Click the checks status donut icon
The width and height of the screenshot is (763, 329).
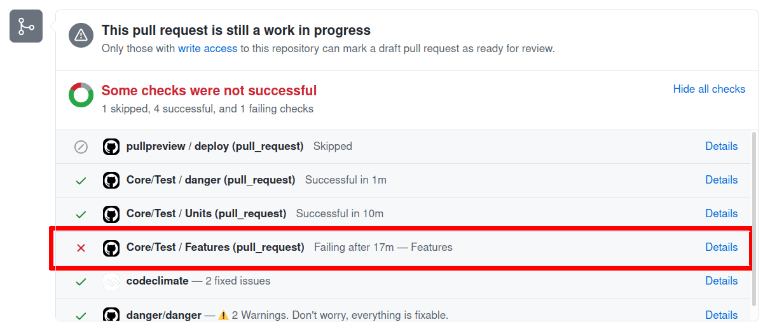[x=81, y=95]
